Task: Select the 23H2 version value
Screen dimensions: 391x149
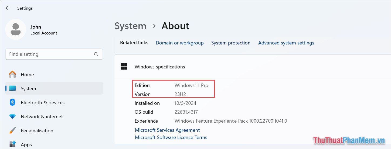Action: (180, 94)
